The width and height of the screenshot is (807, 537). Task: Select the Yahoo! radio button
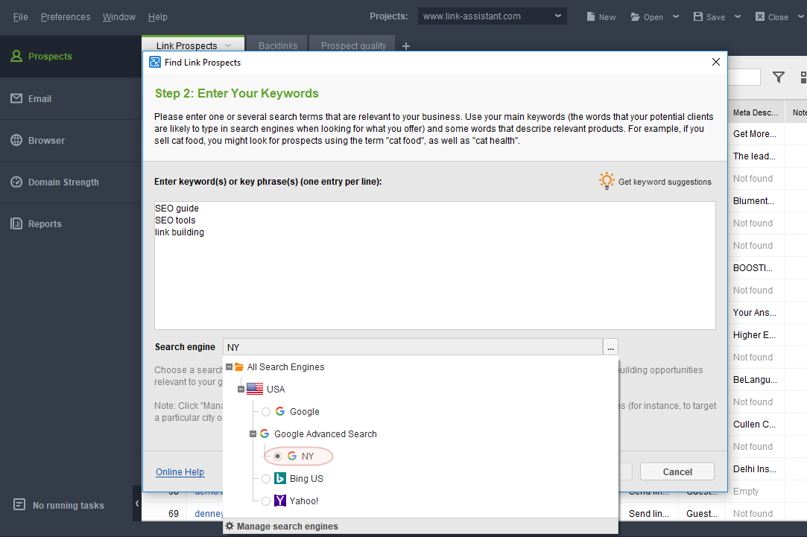265,501
